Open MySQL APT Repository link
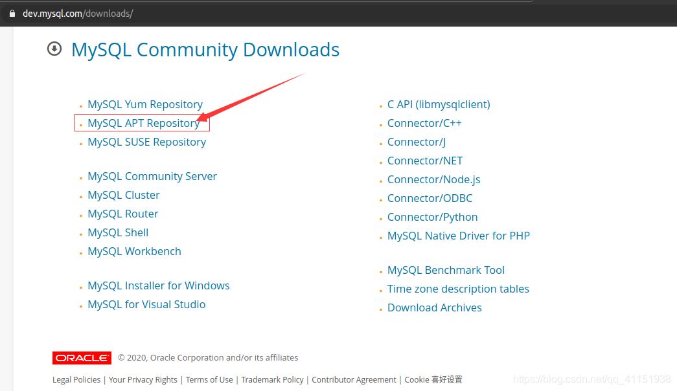This screenshot has width=677, height=391. pyautogui.click(x=143, y=123)
